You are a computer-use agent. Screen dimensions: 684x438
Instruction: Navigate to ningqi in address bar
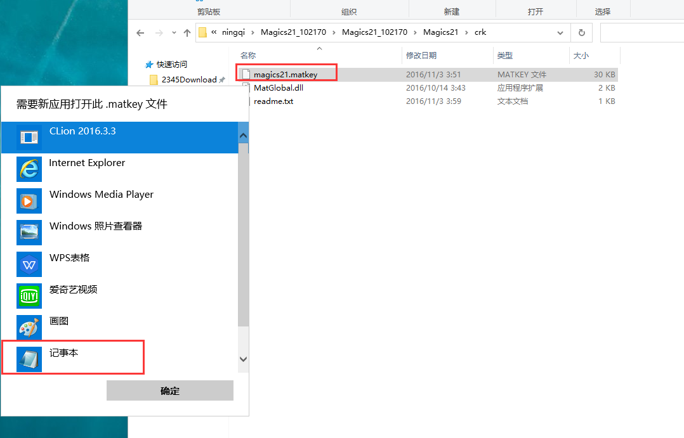233,32
